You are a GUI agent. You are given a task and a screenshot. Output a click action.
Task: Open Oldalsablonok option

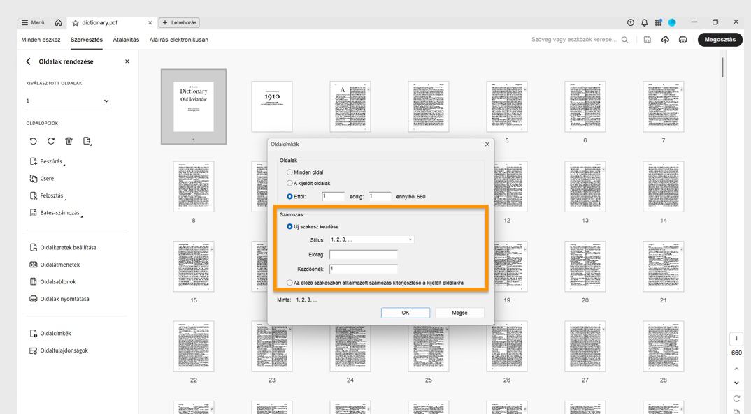coord(52,281)
